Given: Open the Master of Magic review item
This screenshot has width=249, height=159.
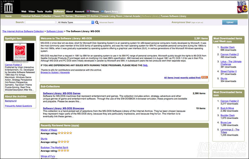Looking at the screenshot, I should (49, 130).
